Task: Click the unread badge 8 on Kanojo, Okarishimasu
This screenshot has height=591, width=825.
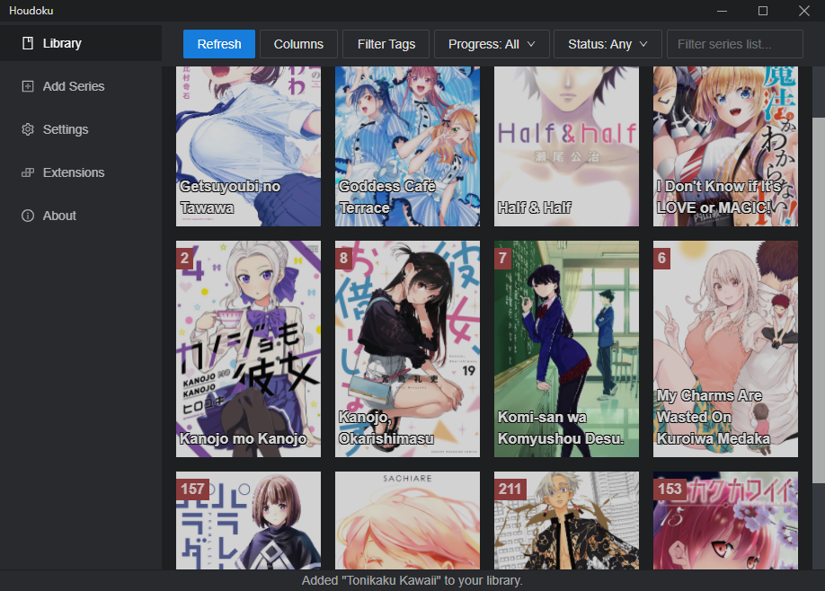Action: click(343, 258)
